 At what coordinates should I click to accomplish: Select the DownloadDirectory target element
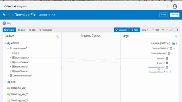pyautogui.click(x=156, y=67)
